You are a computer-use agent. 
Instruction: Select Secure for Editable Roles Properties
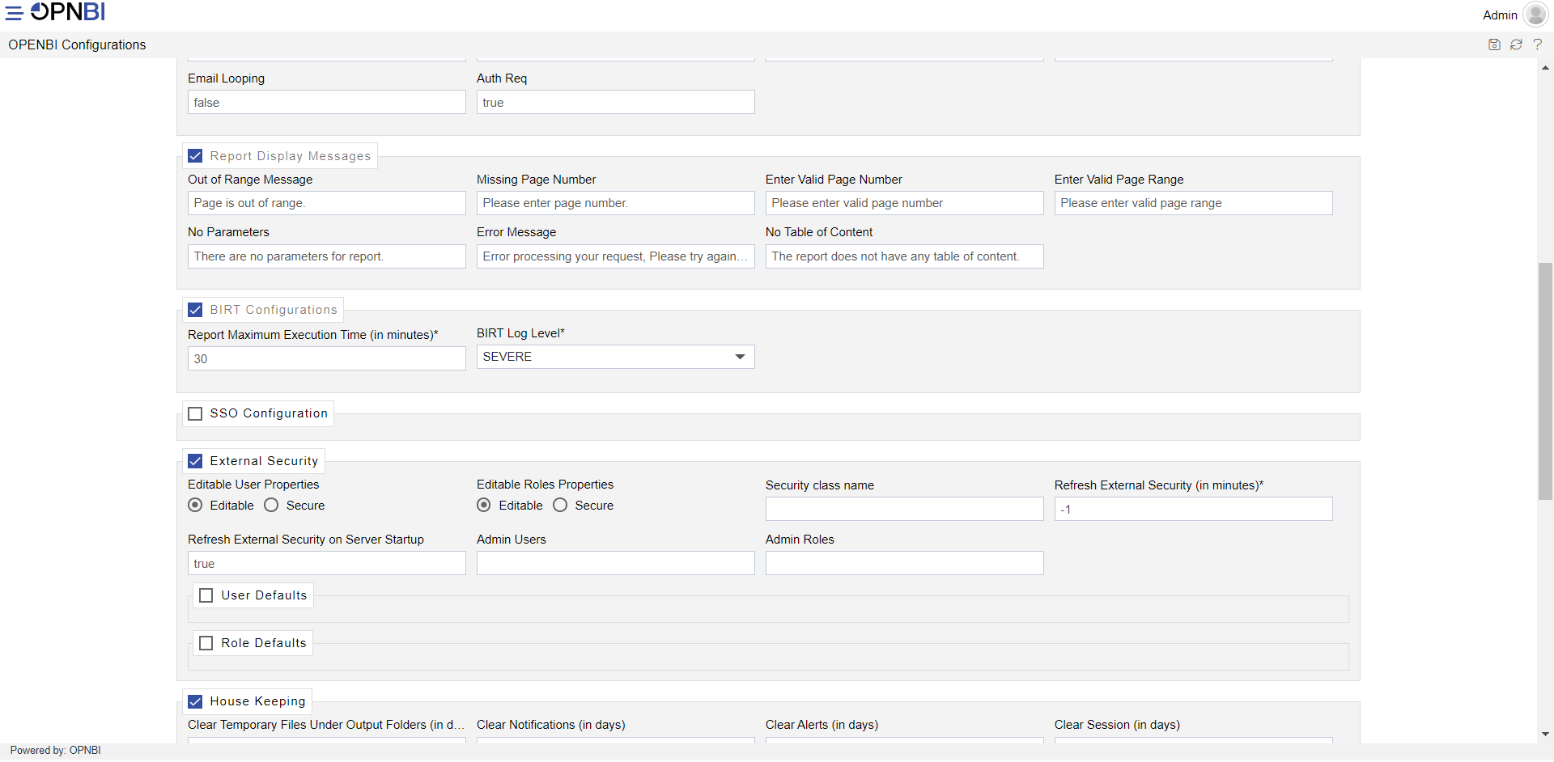tap(560, 506)
